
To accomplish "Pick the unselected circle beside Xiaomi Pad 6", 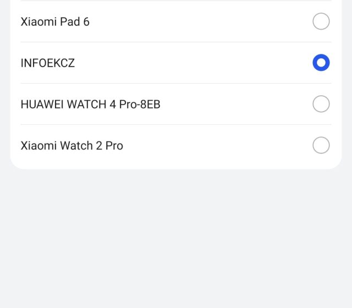I will point(321,21).
